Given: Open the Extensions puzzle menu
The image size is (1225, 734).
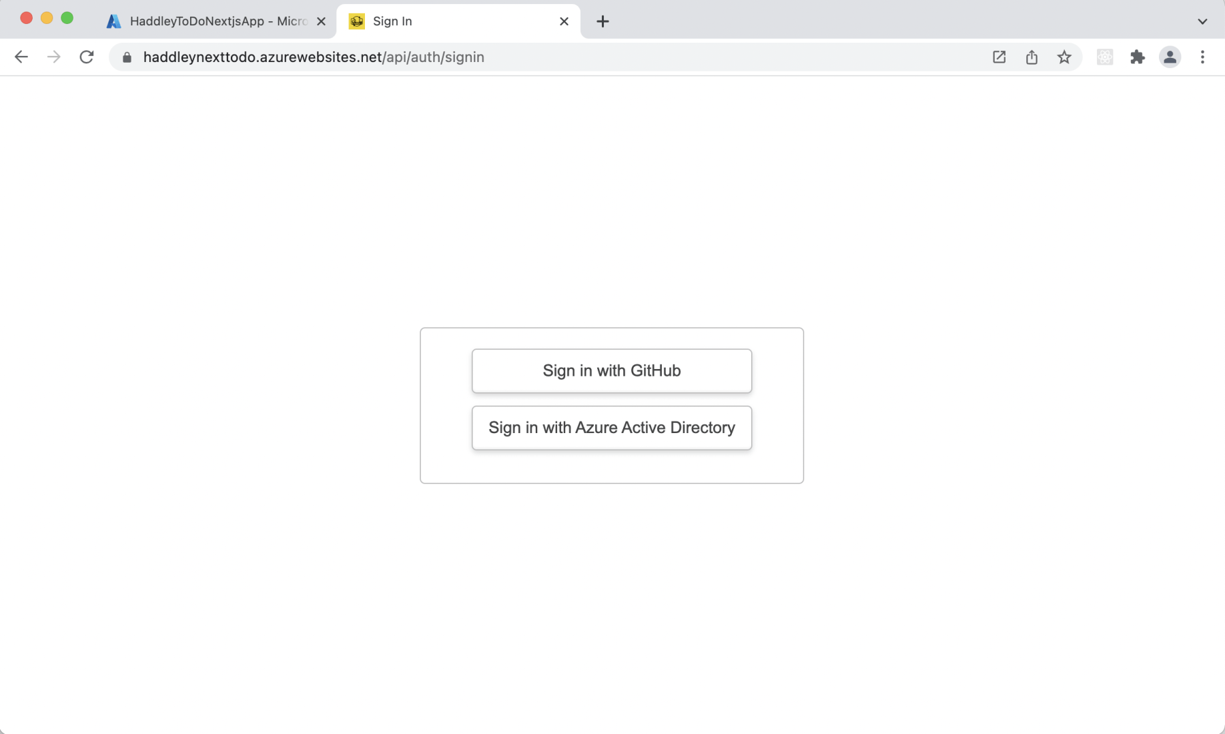Looking at the screenshot, I should coord(1138,57).
